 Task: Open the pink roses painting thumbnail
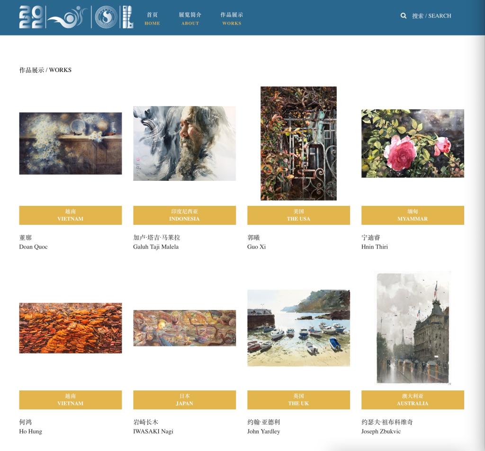413,143
